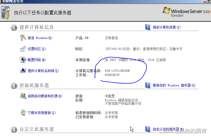Open the 更新您的 Windows 服务器 help link
The width and height of the screenshot is (211, 136).
(174, 85)
